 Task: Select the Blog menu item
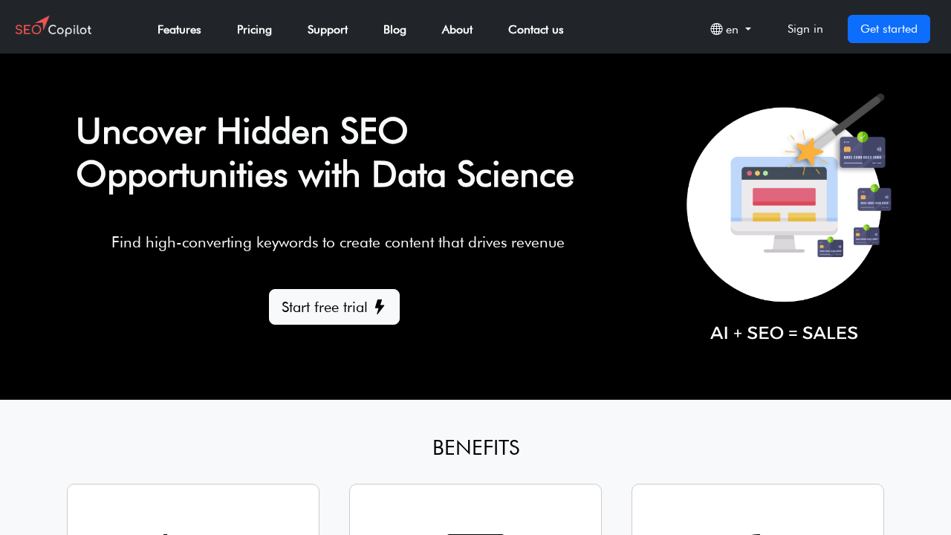pyautogui.click(x=395, y=29)
